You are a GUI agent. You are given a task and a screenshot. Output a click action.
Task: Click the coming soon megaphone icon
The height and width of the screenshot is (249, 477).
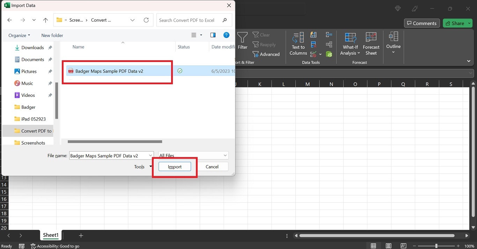point(415,9)
